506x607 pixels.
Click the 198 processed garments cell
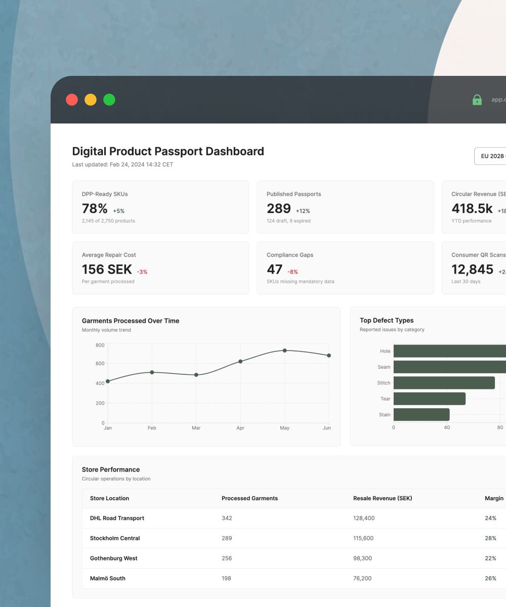[x=226, y=578]
